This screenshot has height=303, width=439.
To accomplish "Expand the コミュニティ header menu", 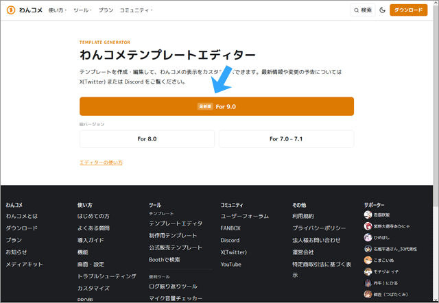I will point(136,10).
